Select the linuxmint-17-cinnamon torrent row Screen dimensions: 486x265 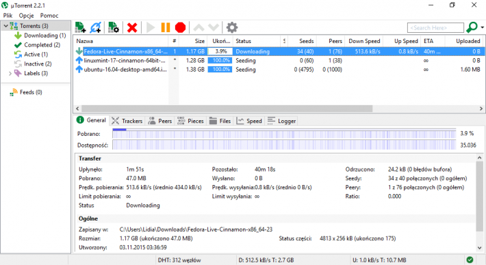point(279,61)
